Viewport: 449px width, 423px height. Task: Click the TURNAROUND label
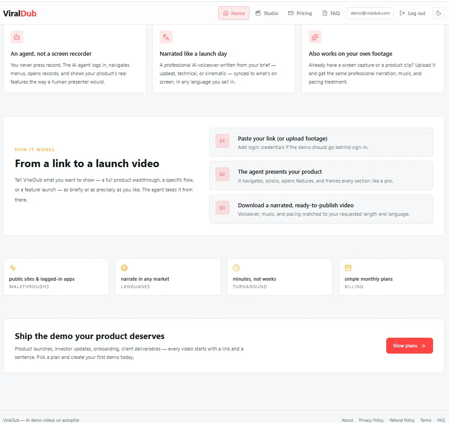pos(249,287)
